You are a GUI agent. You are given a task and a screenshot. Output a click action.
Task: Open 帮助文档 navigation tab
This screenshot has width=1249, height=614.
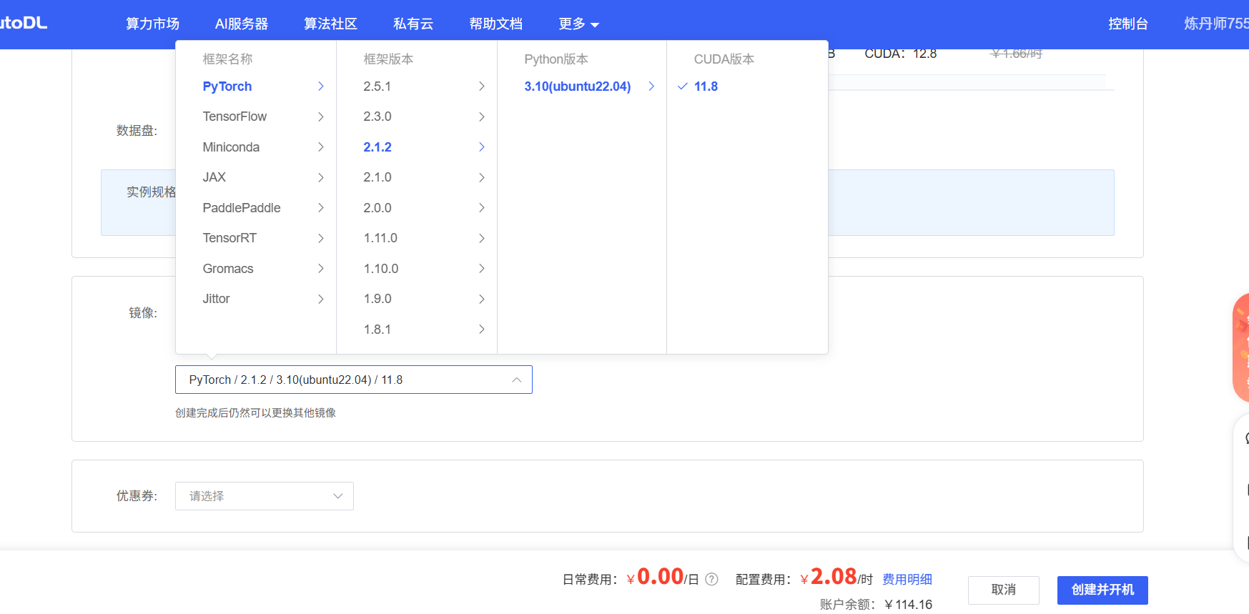pos(495,24)
